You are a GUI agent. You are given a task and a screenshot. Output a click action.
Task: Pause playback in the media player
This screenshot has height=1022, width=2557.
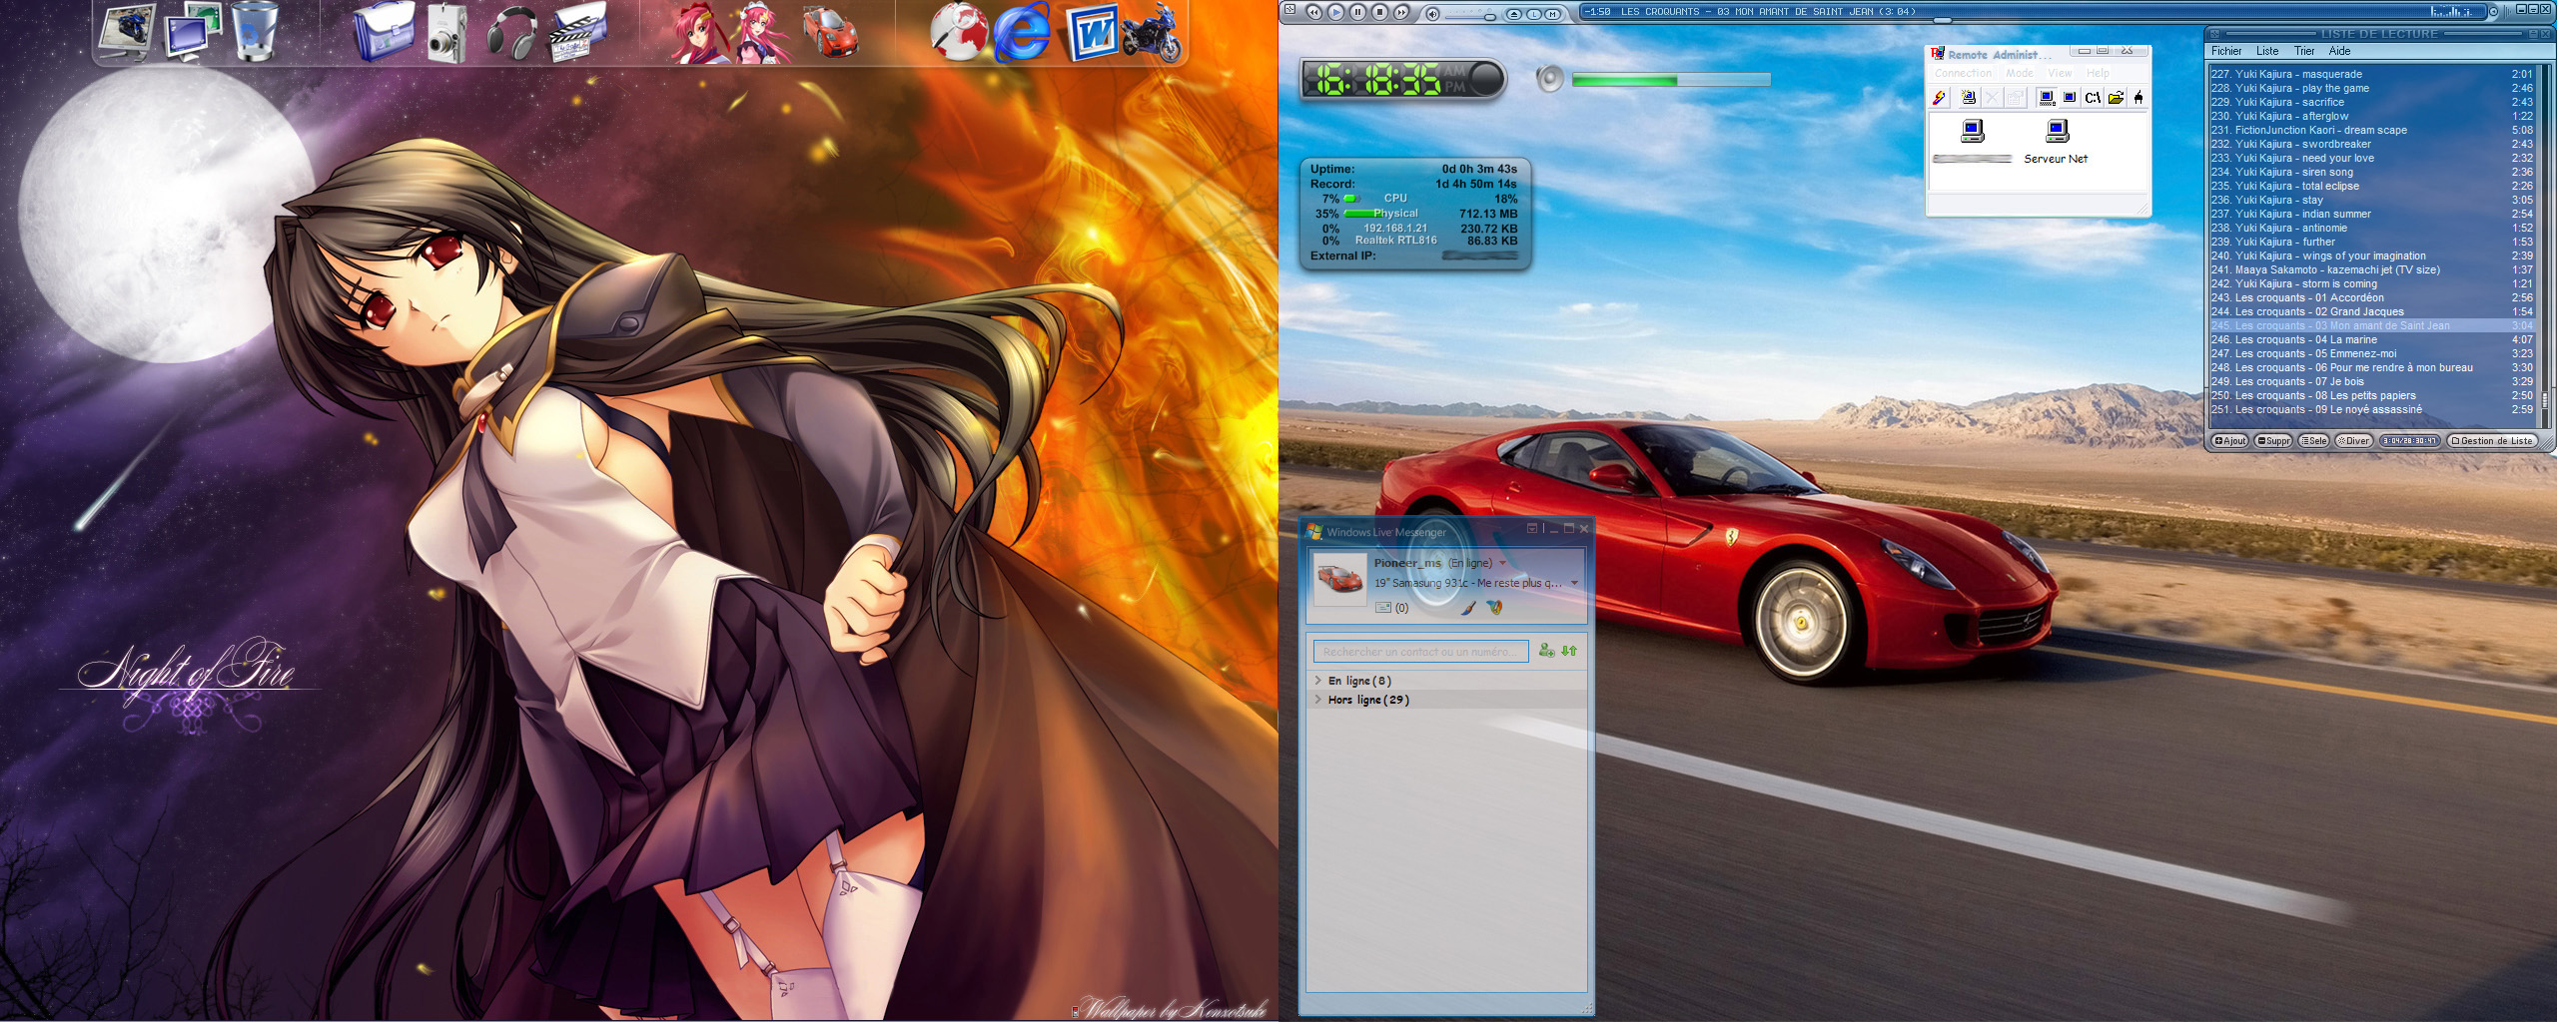pyautogui.click(x=1358, y=12)
